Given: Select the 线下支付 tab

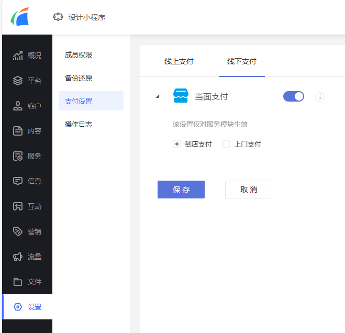Looking at the screenshot, I should 241,62.
